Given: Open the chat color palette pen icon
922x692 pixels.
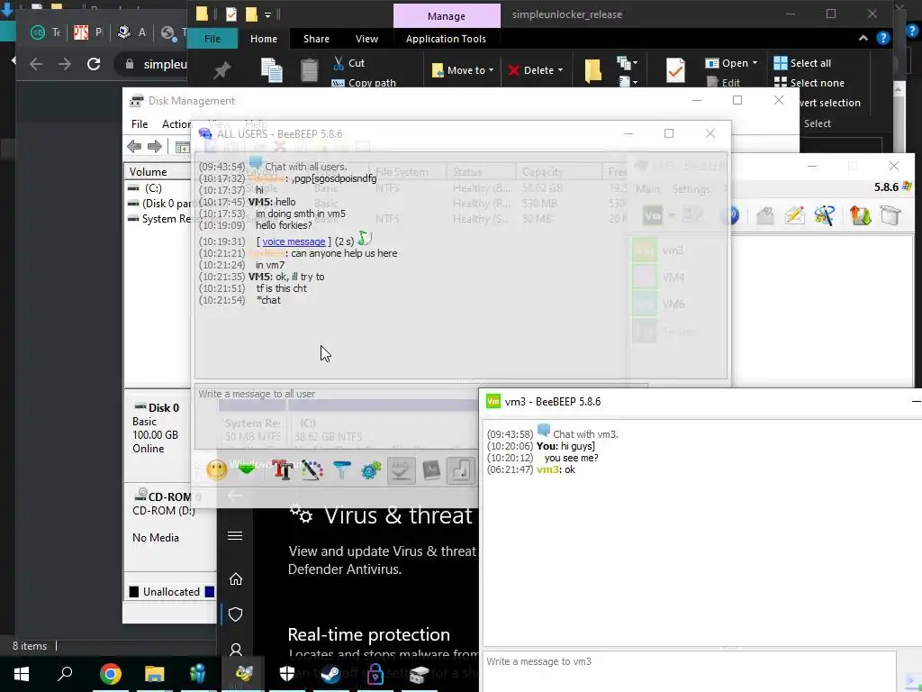Looking at the screenshot, I should [x=312, y=469].
